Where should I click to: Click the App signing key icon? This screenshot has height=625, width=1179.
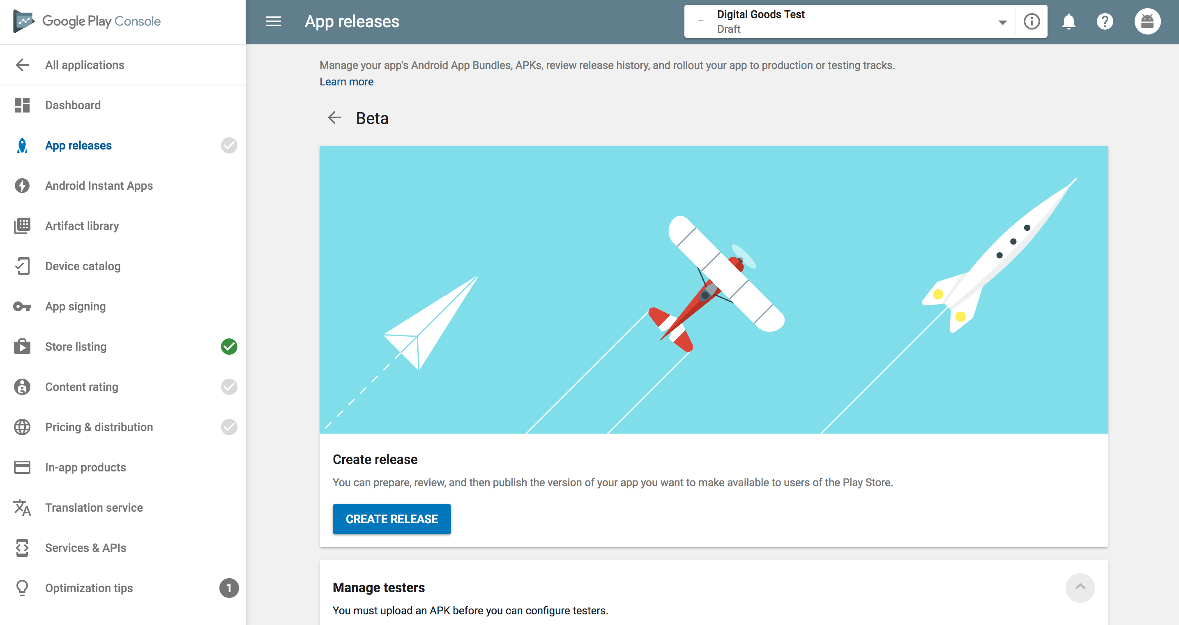[x=22, y=307]
